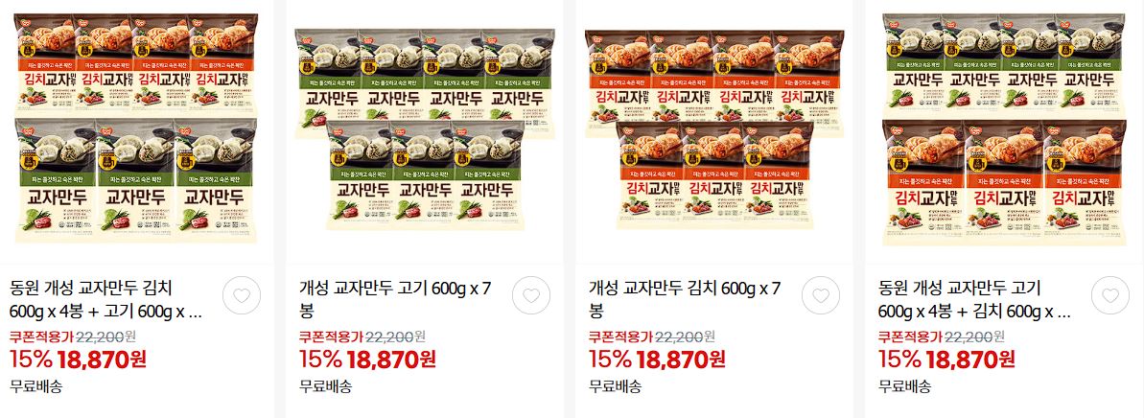Open title 동원 개성 교자만두 고기 600g x 4봉
The height and width of the screenshot is (418, 1144).
[974, 300]
